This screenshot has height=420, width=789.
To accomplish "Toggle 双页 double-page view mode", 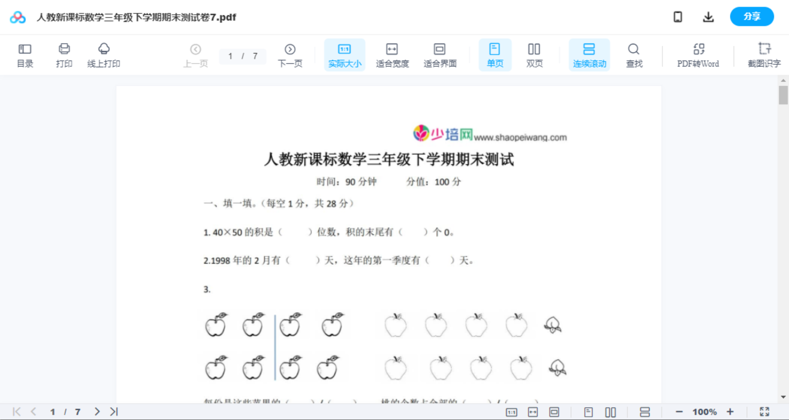I will (534, 55).
